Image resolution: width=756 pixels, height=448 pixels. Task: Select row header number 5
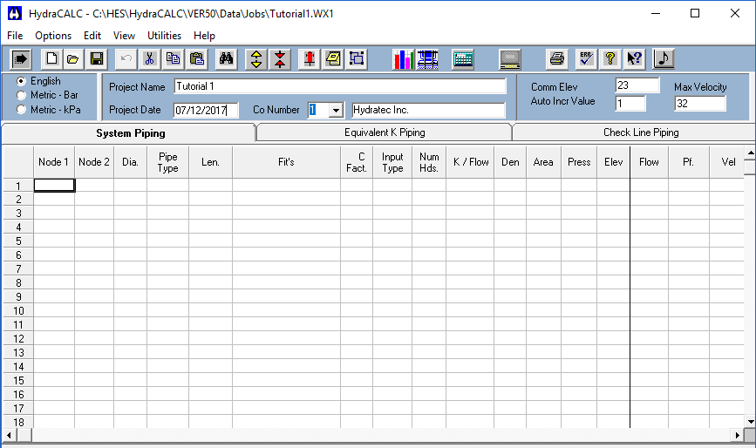tap(18, 241)
